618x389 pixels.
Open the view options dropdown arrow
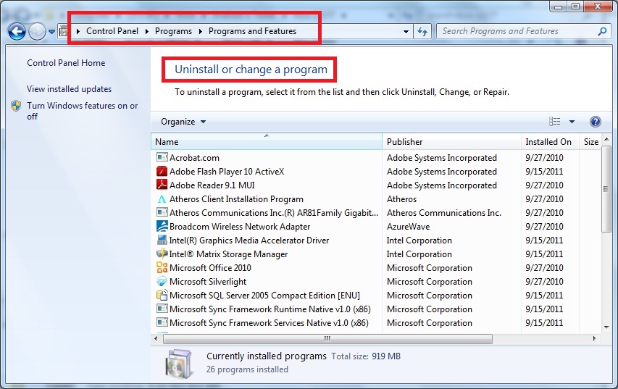[x=572, y=122]
